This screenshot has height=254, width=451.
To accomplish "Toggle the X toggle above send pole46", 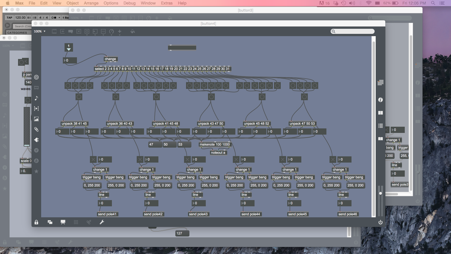I will 333,159.
